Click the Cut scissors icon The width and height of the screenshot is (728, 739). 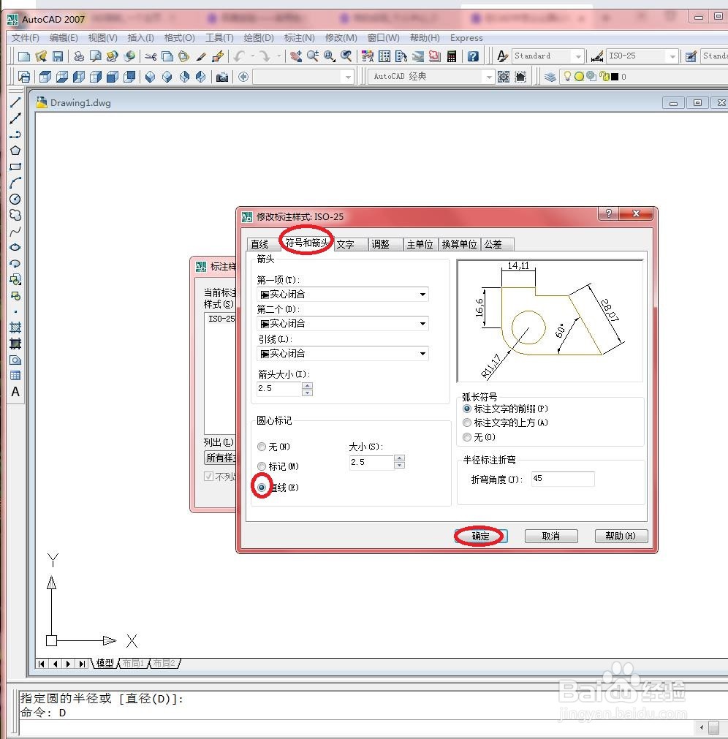(151, 56)
